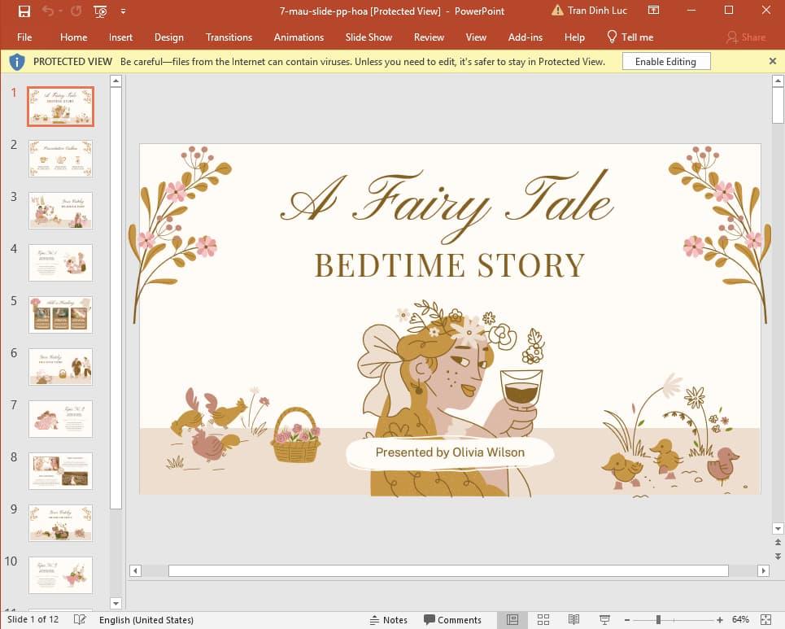Viewport: 785px width, 629px height.
Task: Start Slide Show from the status bar icon
Action: coord(604,619)
